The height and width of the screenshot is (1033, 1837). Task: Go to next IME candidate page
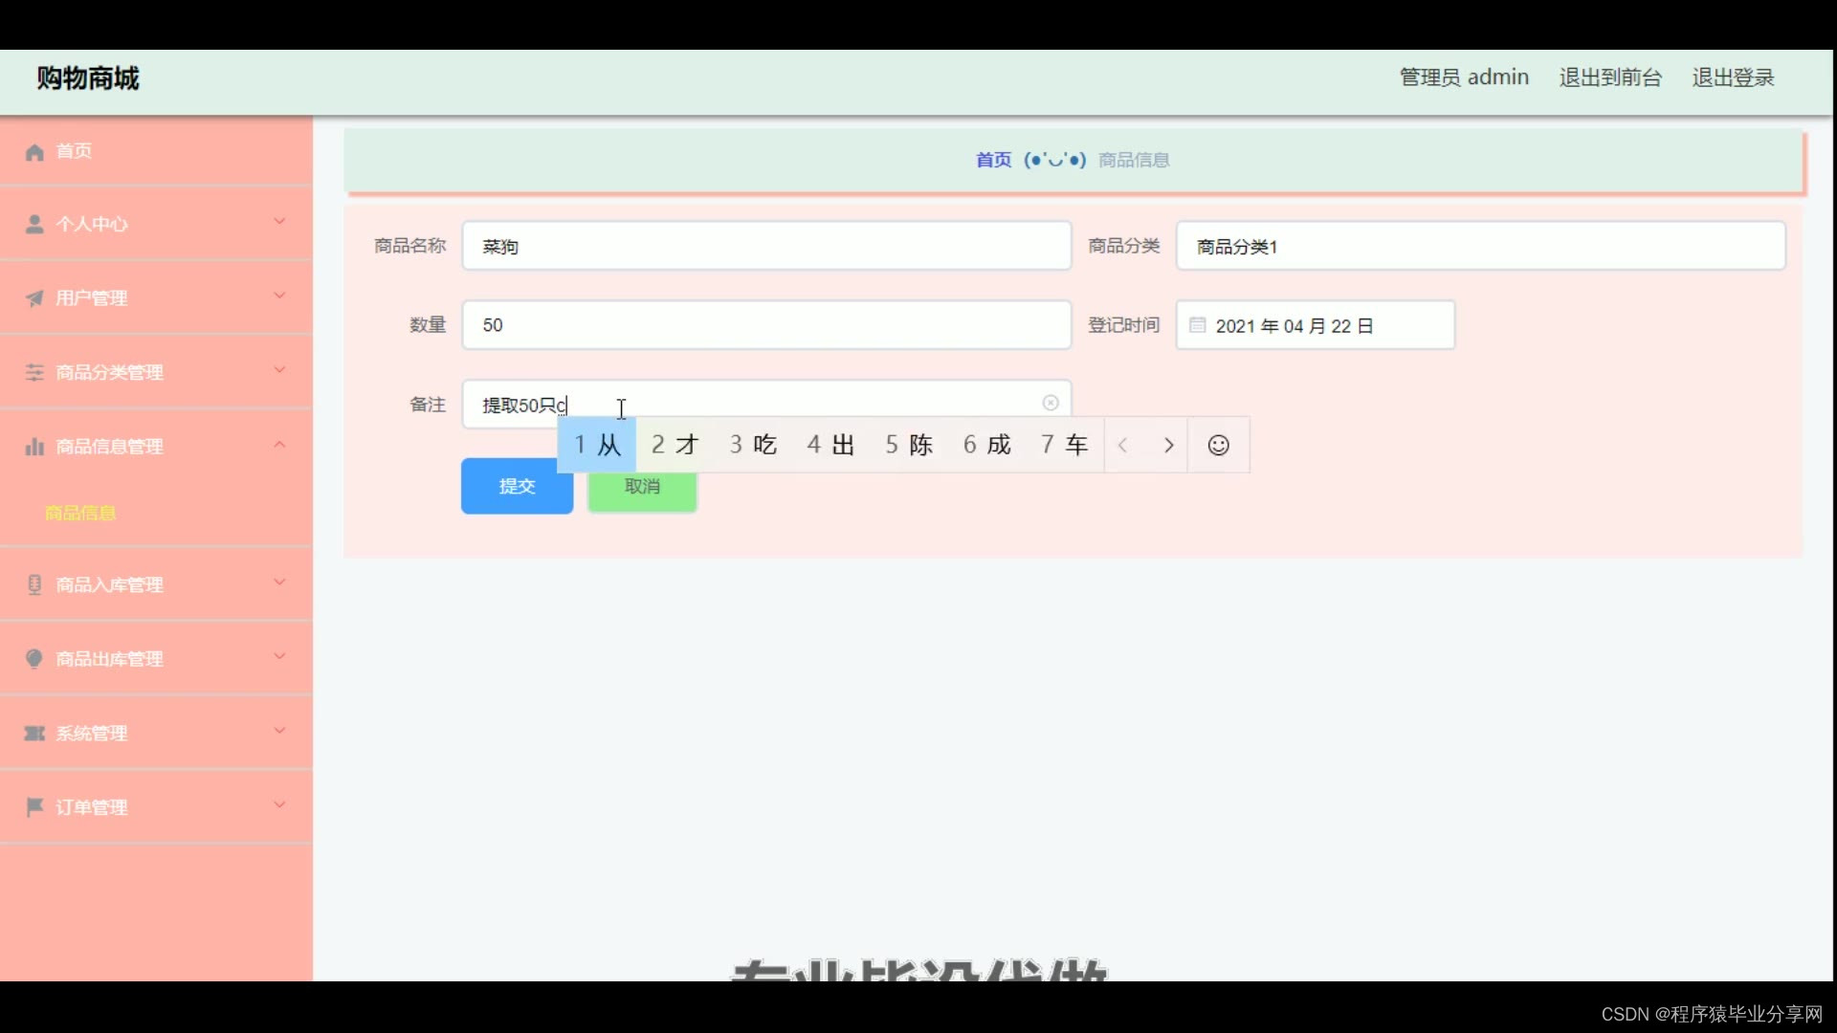(1168, 445)
